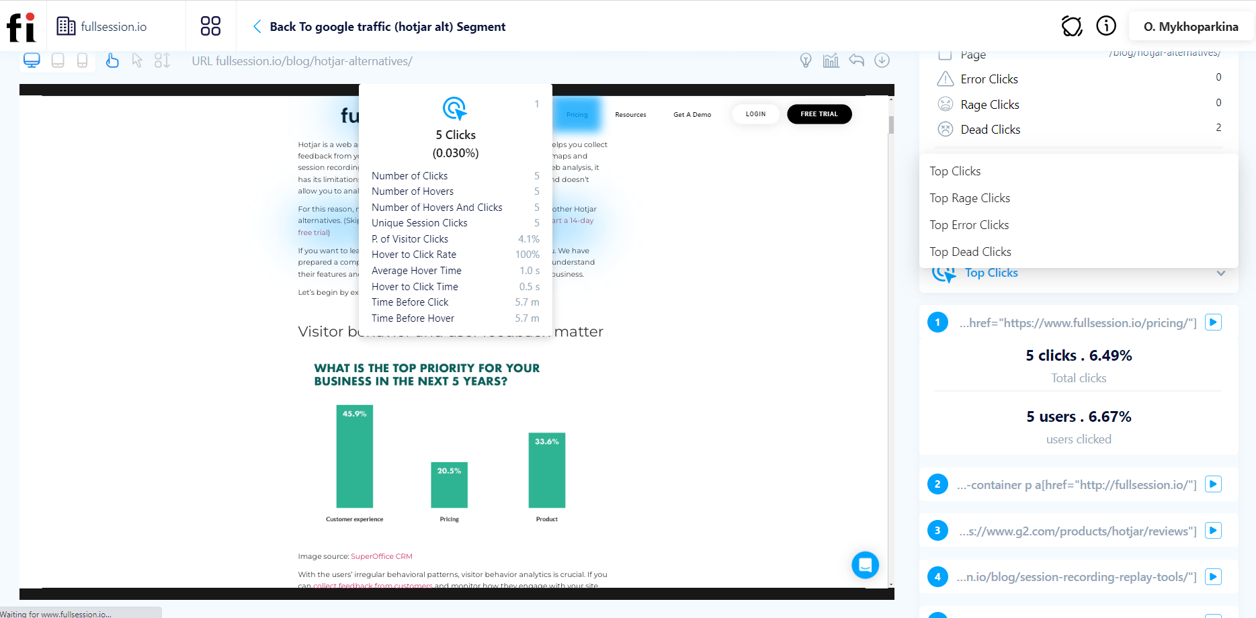Image resolution: width=1256 pixels, height=618 pixels.
Task: Select Top Rage Clicks option
Action: 1079,198
